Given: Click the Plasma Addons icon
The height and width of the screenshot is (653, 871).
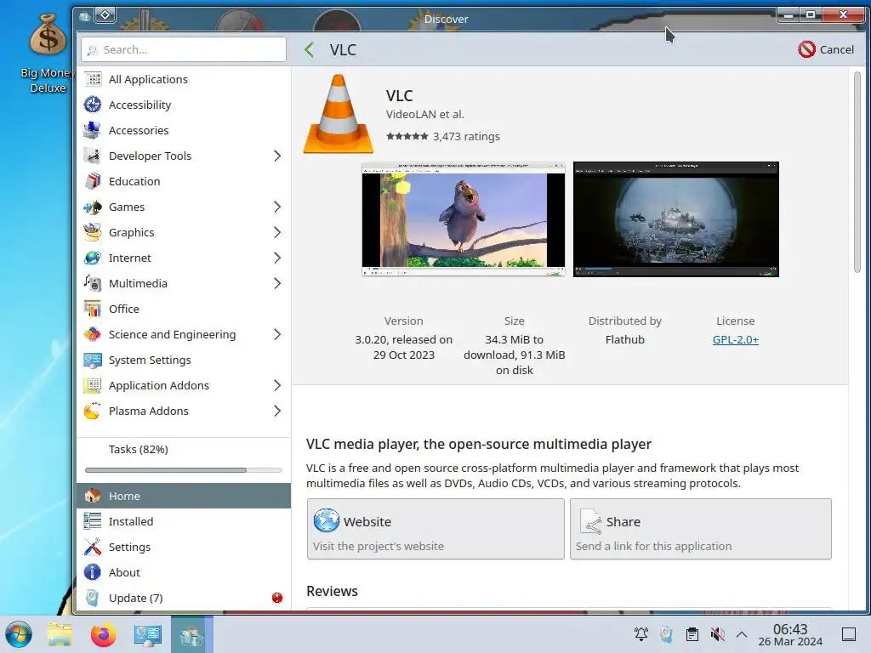Looking at the screenshot, I should 93,412.
